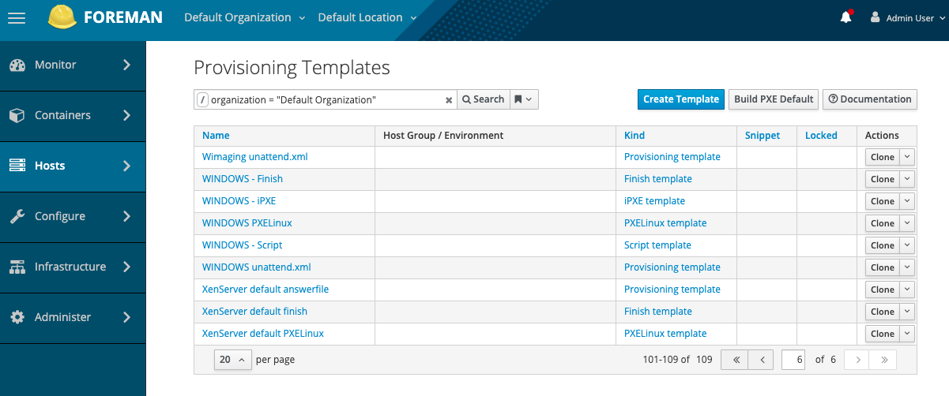The height and width of the screenshot is (396, 949).
Task: Go to the first page of results
Action: pos(735,360)
